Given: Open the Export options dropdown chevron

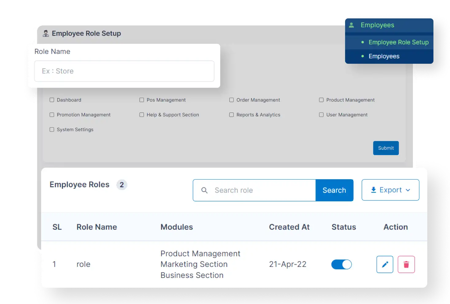Looking at the screenshot, I should 408,190.
